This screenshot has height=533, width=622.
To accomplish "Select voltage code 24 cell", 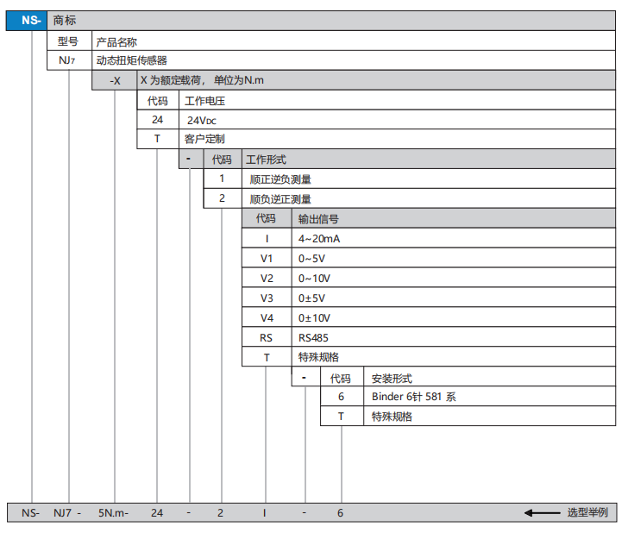I will click(158, 120).
